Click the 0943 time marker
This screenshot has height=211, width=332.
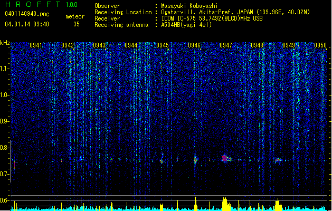tap(99, 45)
